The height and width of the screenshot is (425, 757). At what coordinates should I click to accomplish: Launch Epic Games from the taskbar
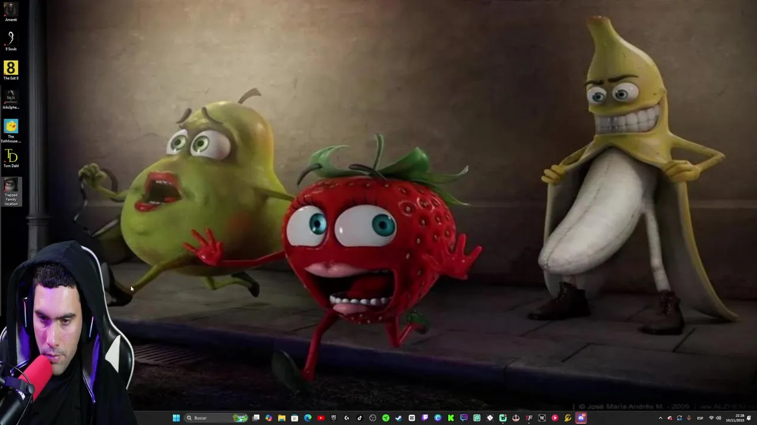334,418
